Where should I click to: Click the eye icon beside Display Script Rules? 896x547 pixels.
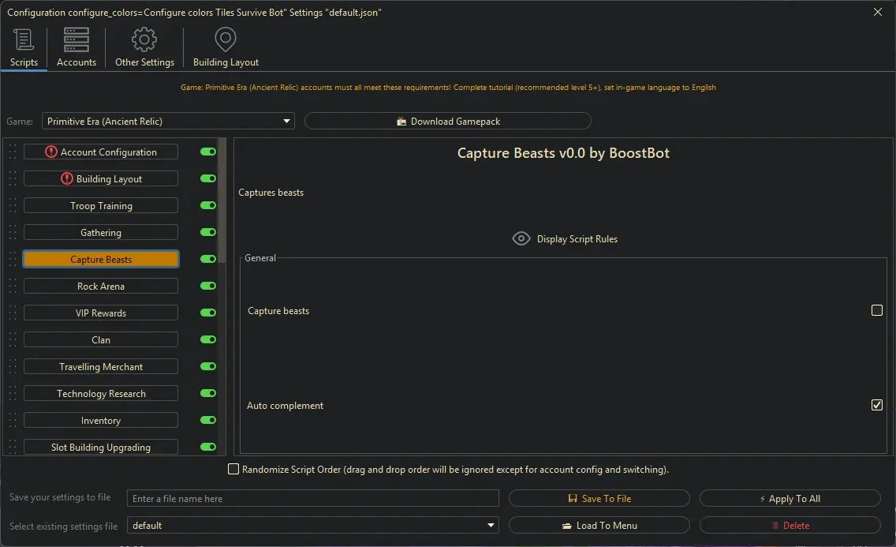coord(521,238)
